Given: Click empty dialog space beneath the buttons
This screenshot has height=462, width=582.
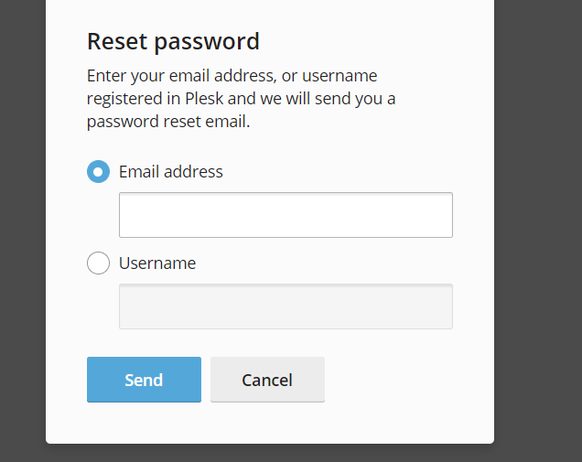Looking at the screenshot, I should pyautogui.click(x=270, y=423).
